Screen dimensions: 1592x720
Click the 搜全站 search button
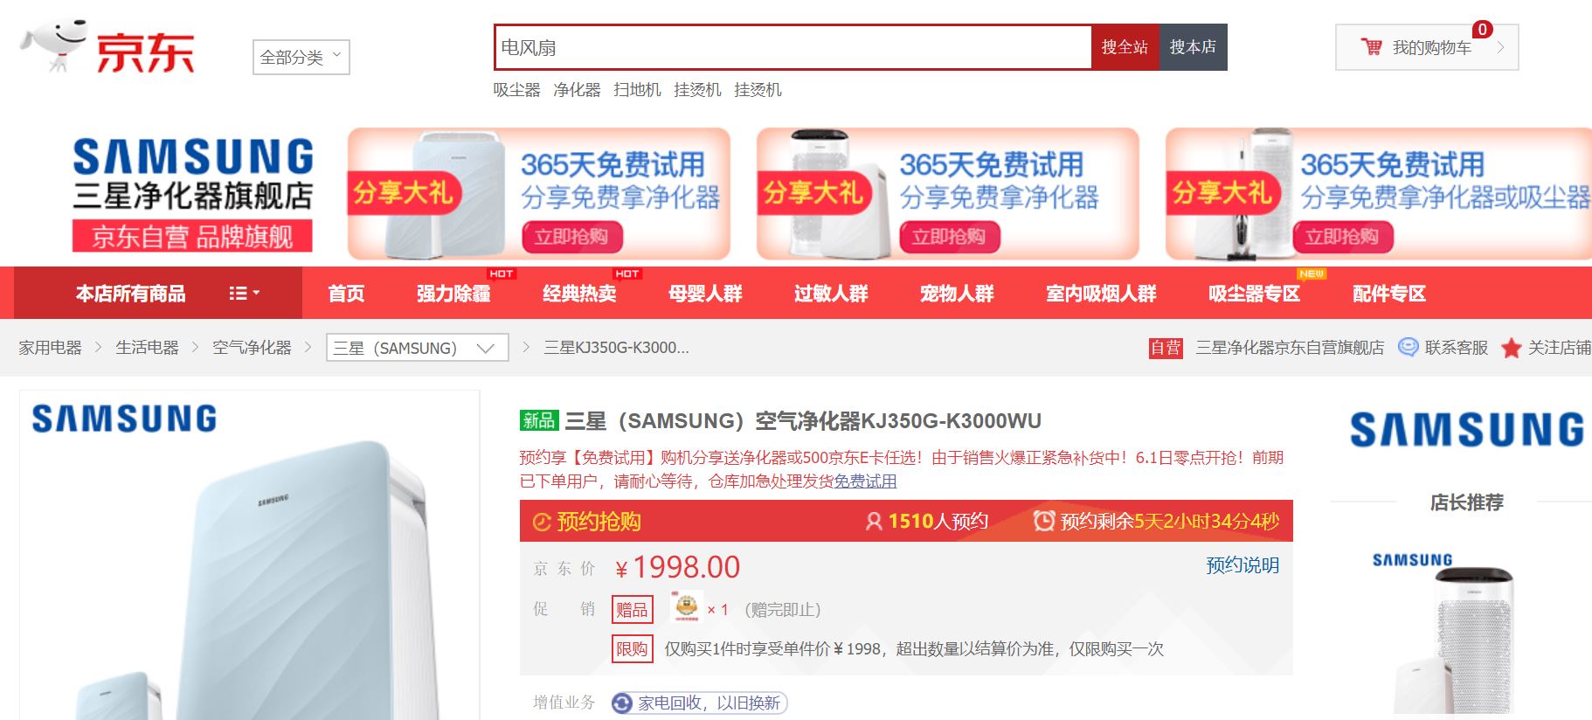pyautogui.click(x=1125, y=47)
